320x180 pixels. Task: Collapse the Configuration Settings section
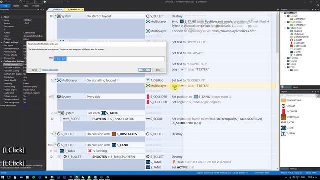tap(2, 61)
